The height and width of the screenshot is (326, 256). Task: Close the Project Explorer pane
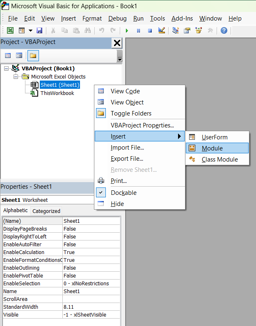click(x=117, y=43)
